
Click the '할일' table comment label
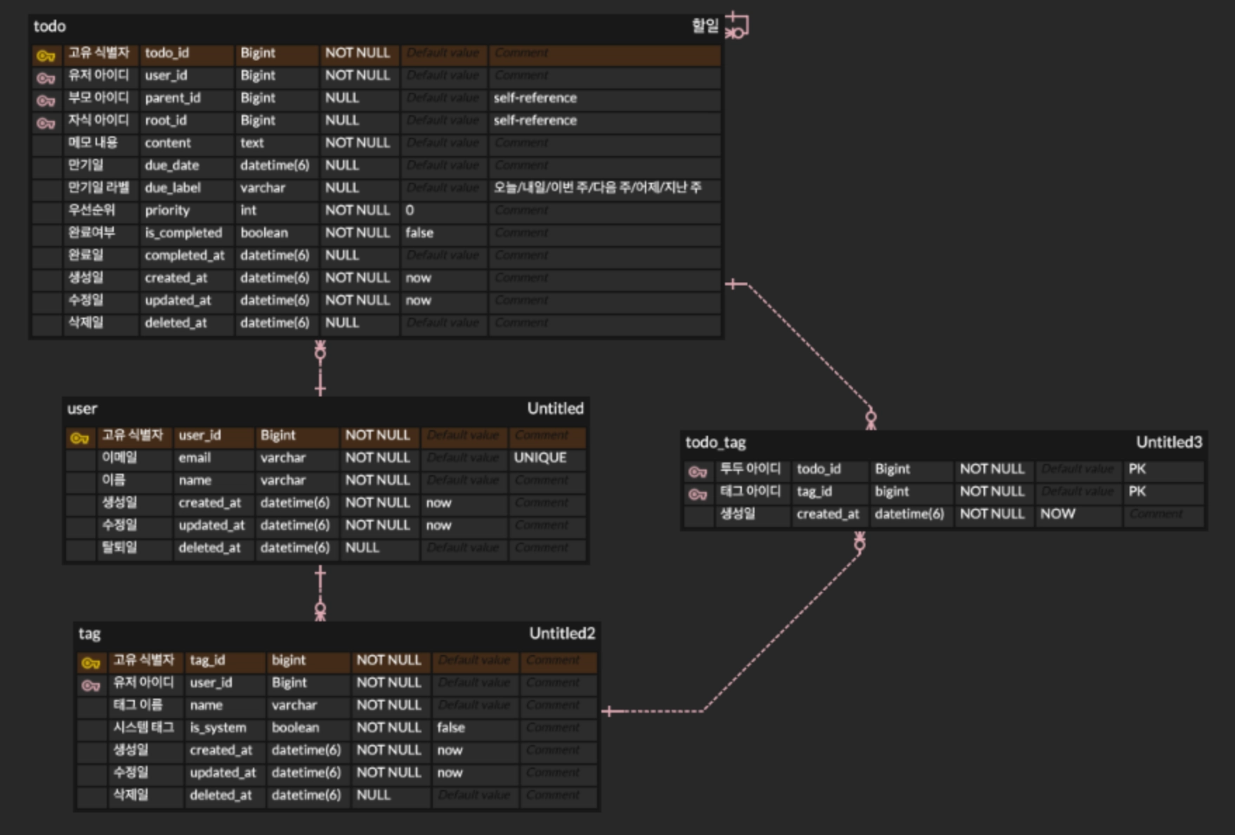(x=705, y=26)
